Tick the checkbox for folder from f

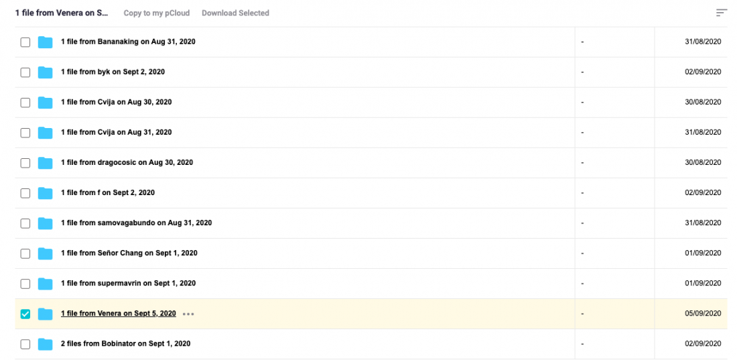(25, 193)
